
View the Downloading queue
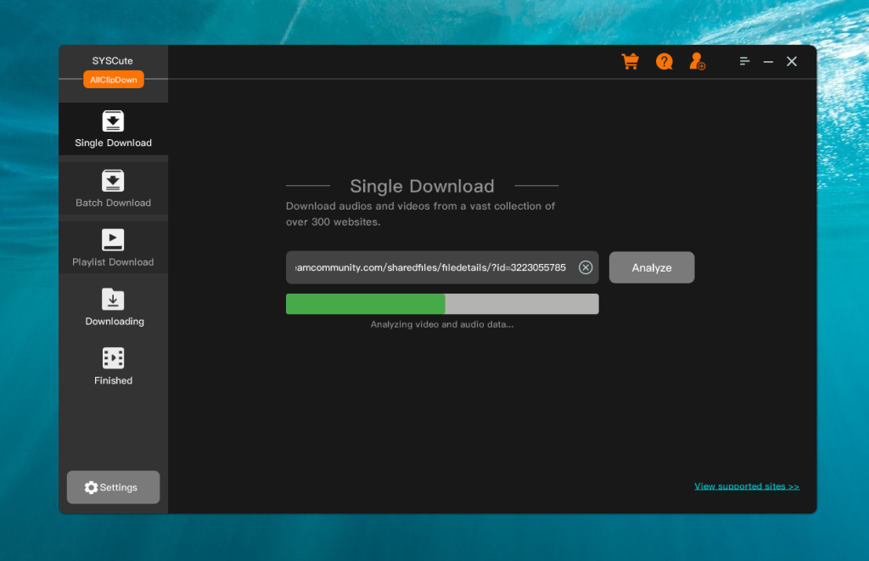[113, 301]
